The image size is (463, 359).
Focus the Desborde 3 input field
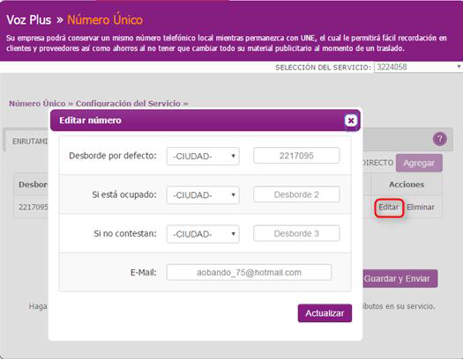coord(296,233)
